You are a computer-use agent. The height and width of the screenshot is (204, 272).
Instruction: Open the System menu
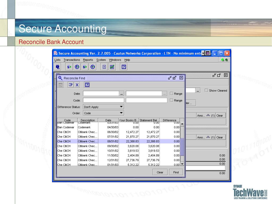click(x=101, y=60)
